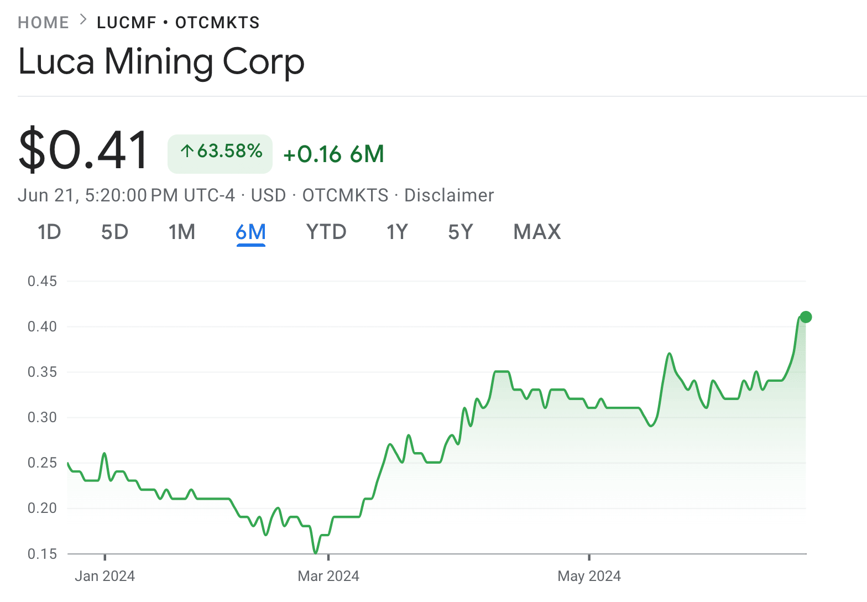Show the MAX price history
Image resolution: width=867 pixels, height=602 pixels.
[537, 232]
